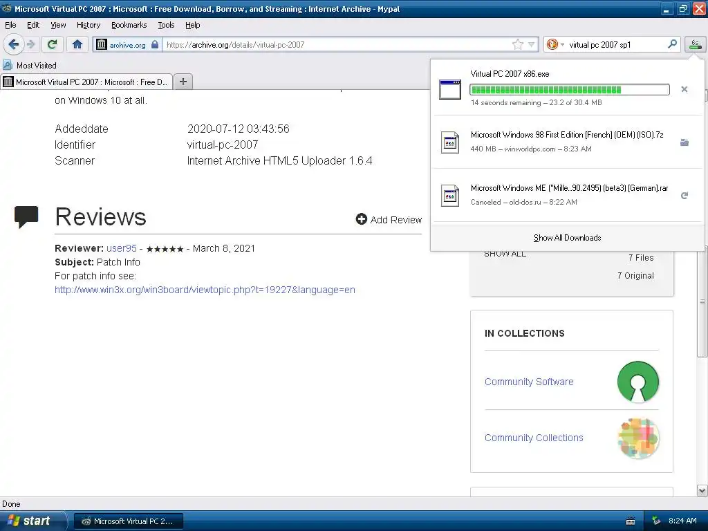Open the Community Collections link

pos(534,438)
